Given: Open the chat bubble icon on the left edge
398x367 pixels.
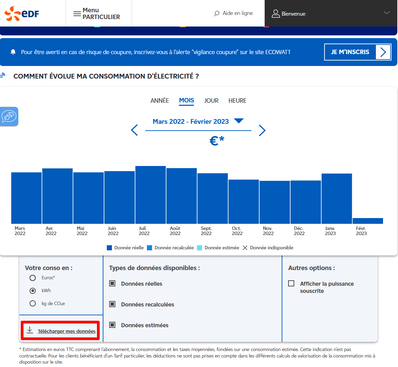Looking at the screenshot, I should [x=8, y=116].
